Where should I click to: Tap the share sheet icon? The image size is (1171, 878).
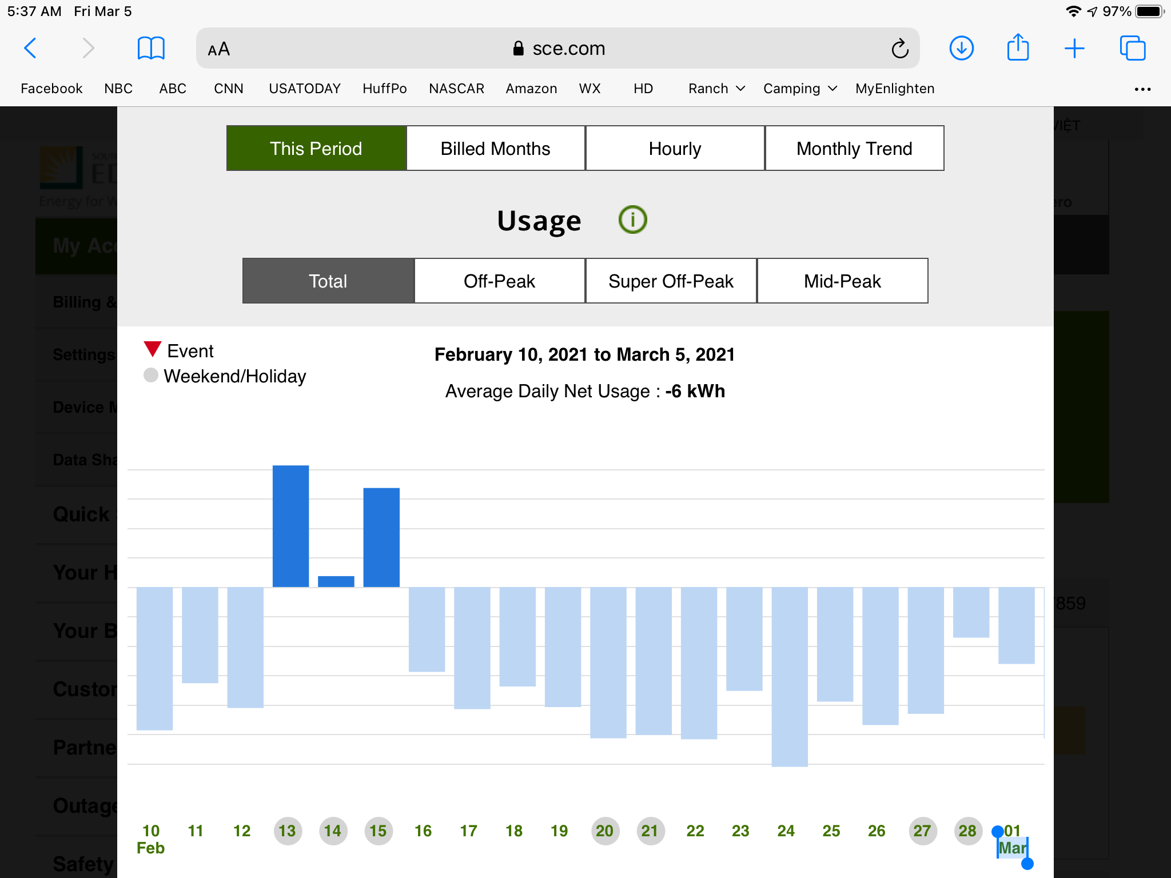click(1018, 47)
